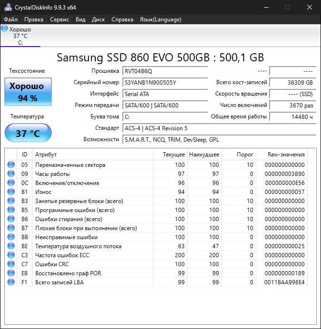This screenshot has height=329, width=321.
Task: Click the Порог column header
Action: [239, 155]
